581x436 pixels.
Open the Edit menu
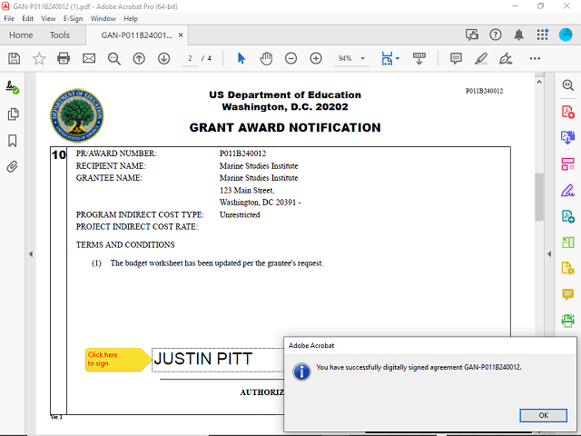28,18
